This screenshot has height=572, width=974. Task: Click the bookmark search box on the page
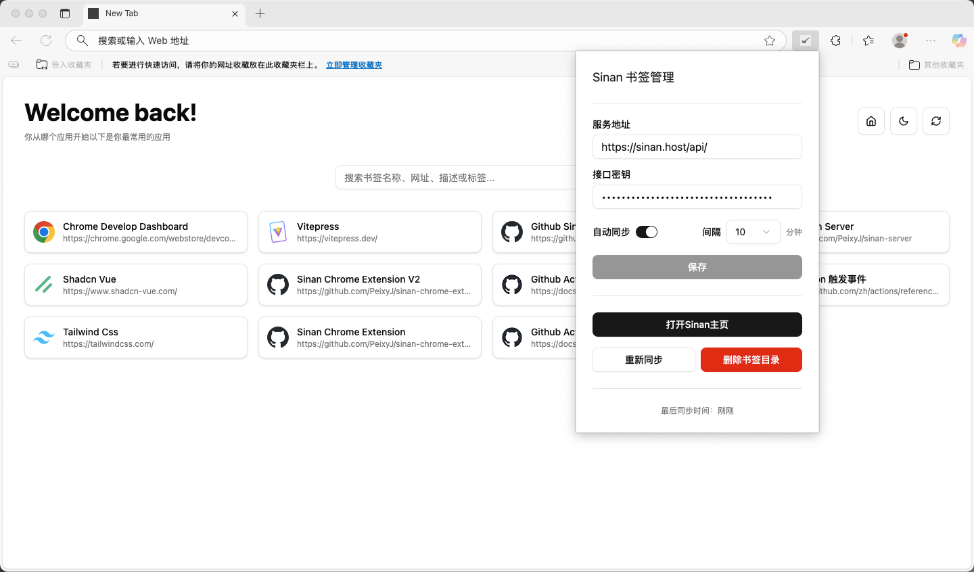click(457, 178)
